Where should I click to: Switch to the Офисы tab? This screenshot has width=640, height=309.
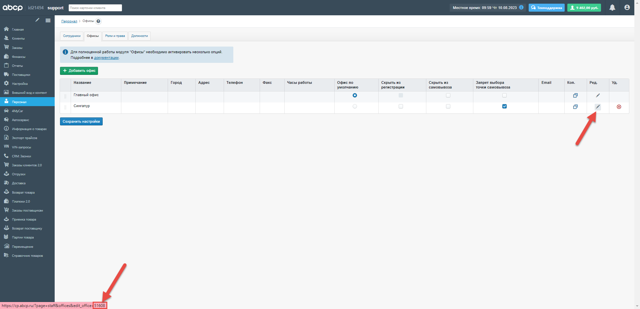(x=93, y=36)
